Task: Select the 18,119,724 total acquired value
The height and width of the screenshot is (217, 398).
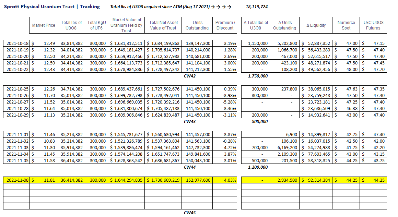Action: coord(257,7)
